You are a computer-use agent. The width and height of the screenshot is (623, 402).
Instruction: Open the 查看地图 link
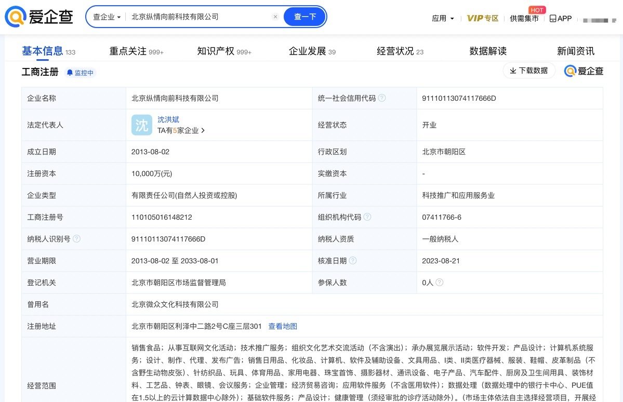[283, 326]
